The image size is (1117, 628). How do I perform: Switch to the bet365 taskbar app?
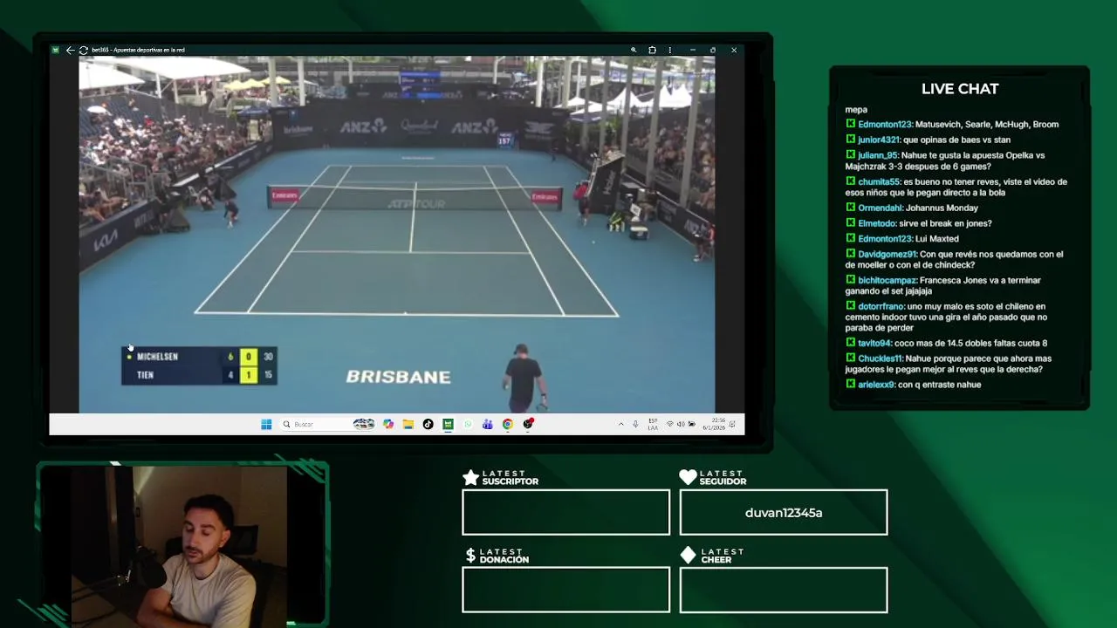tap(448, 424)
